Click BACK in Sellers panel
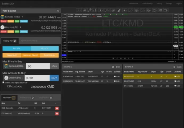The width and height of the screenshot is (184, 128). click(x=118, y=67)
